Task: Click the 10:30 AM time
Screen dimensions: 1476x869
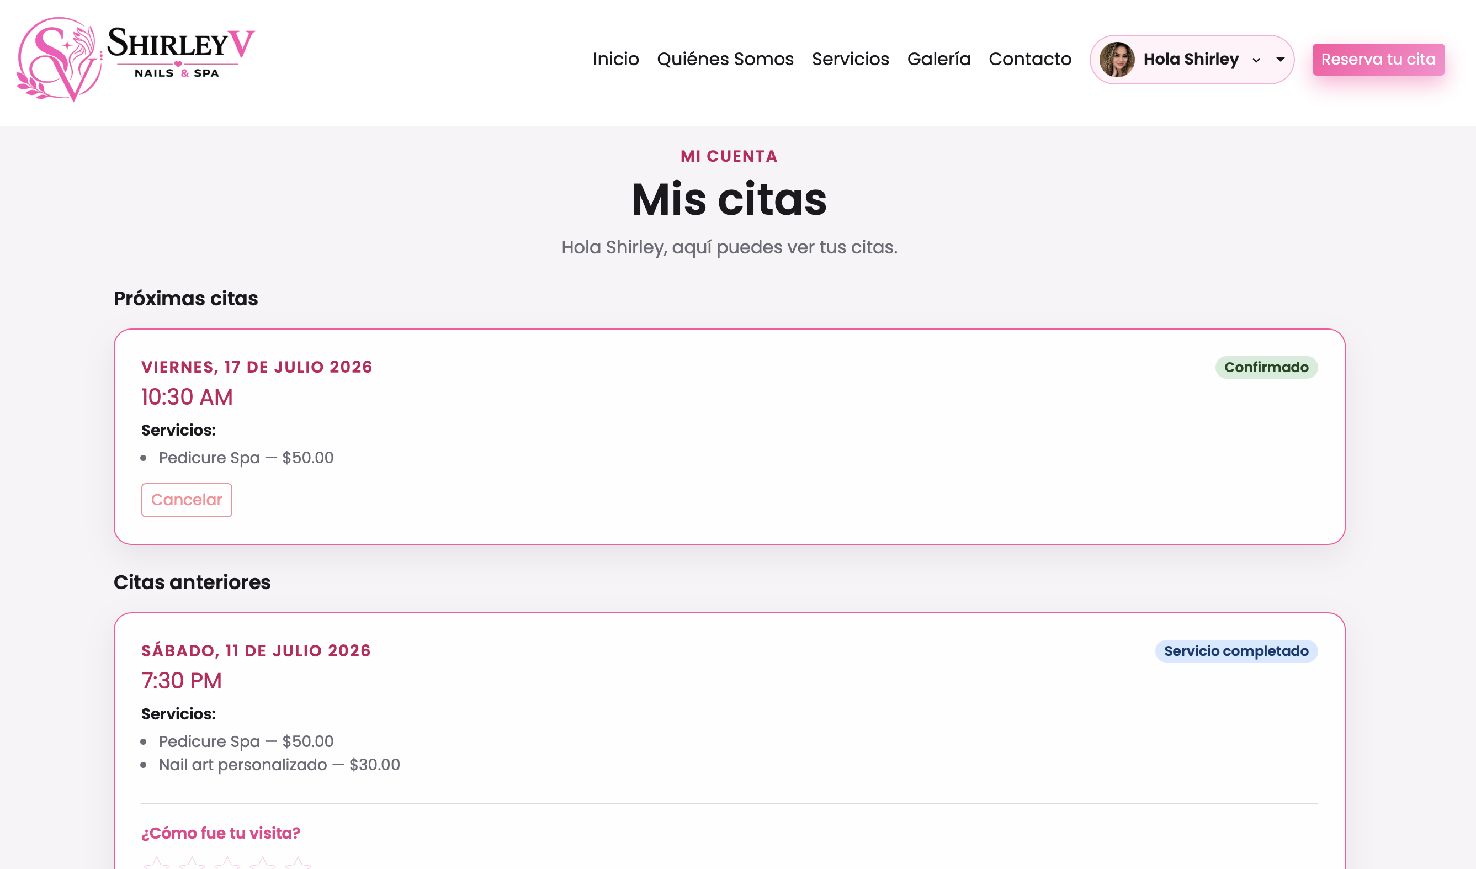Action: [187, 398]
